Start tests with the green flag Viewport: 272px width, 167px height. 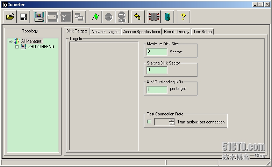pyautogui.click(x=95, y=17)
